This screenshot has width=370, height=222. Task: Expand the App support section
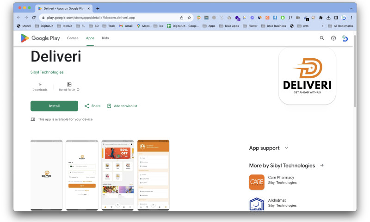tap(286, 148)
